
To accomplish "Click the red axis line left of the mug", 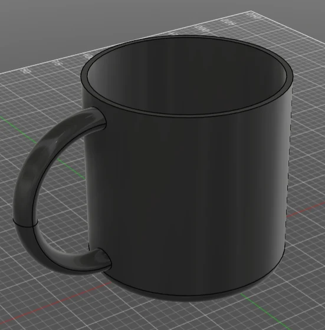I will click(52, 306).
